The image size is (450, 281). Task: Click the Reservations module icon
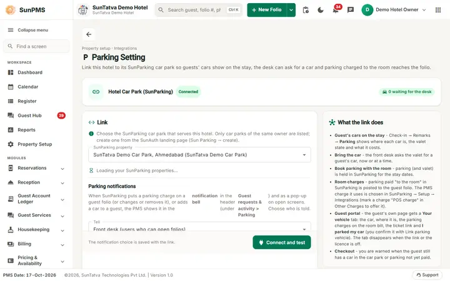(11, 168)
